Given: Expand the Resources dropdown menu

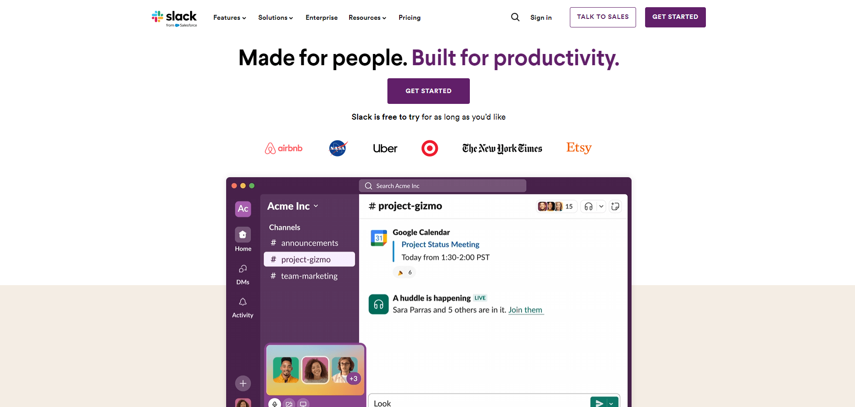Looking at the screenshot, I should [367, 18].
